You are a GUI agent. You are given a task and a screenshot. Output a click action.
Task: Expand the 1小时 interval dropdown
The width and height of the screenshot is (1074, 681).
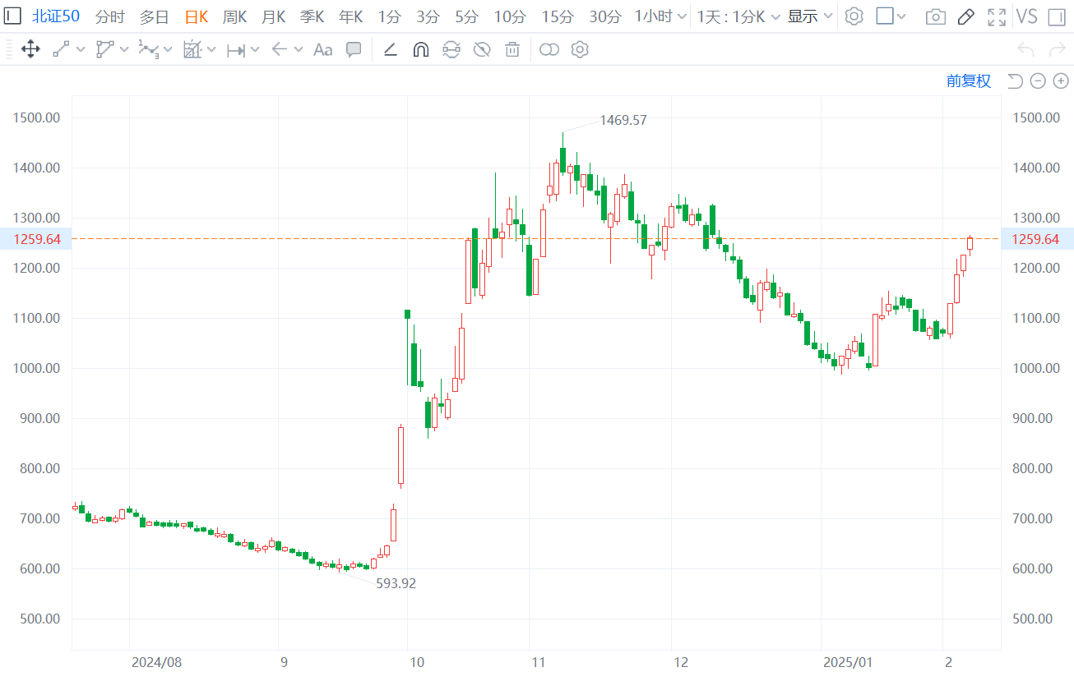pyautogui.click(x=660, y=16)
